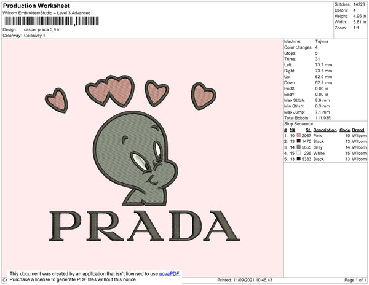Screen dimensions: 369x285
Task: Click the Stop Sequence label
Action: pos(299,124)
